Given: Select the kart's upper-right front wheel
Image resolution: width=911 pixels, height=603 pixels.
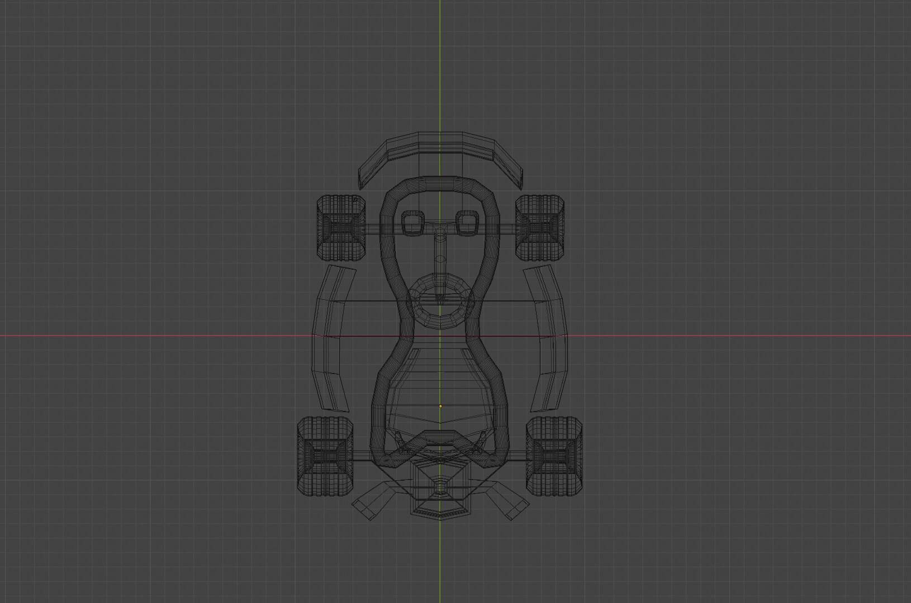Looking at the screenshot, I should click(x=540, y=227).
